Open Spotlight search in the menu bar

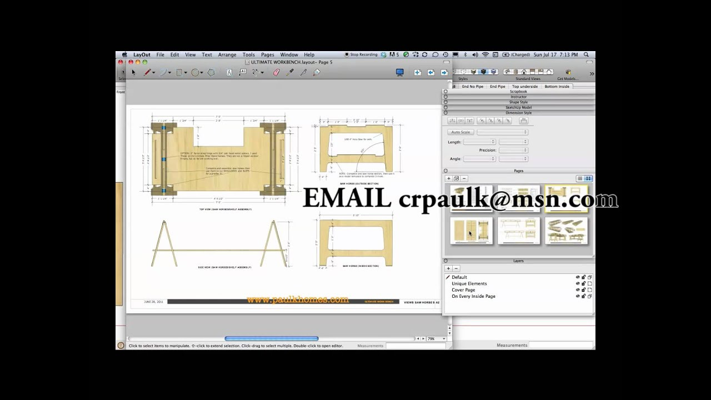586,54
